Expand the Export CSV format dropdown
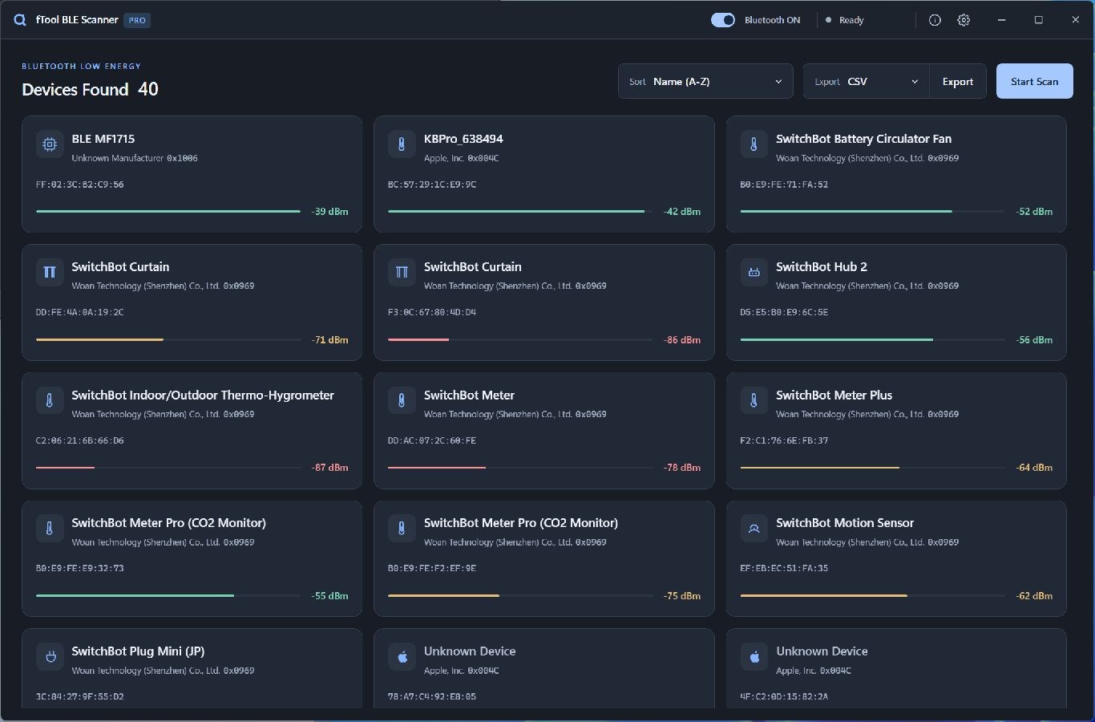The width and height of the screenshot is (1095, 722). tap(867, 81)
